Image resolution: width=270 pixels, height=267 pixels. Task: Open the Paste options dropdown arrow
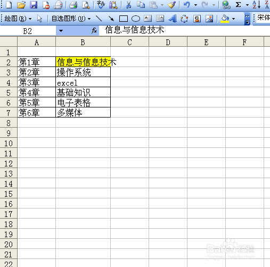click(162, 5)
